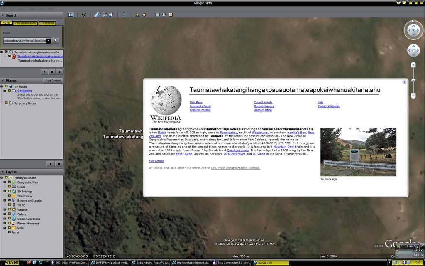Enable the Traffic layer checkbox
Image resolution: width=425 pixels, height=266 pixels.
(10, 205)
